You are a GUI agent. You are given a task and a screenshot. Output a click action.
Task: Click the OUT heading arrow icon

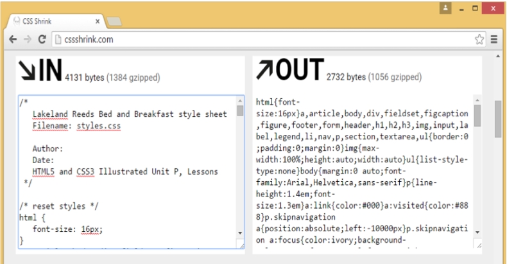[264, 70]
